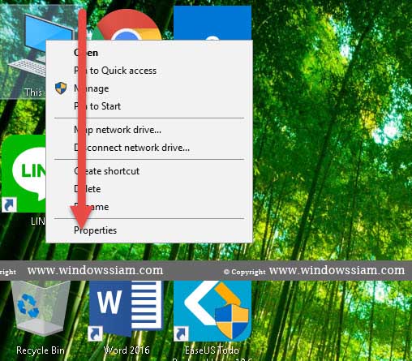Image resolution: width=412 pixels, height=361 pixels.
Task: Click the Google Chrome desktop icon
Action: (127, 25)
